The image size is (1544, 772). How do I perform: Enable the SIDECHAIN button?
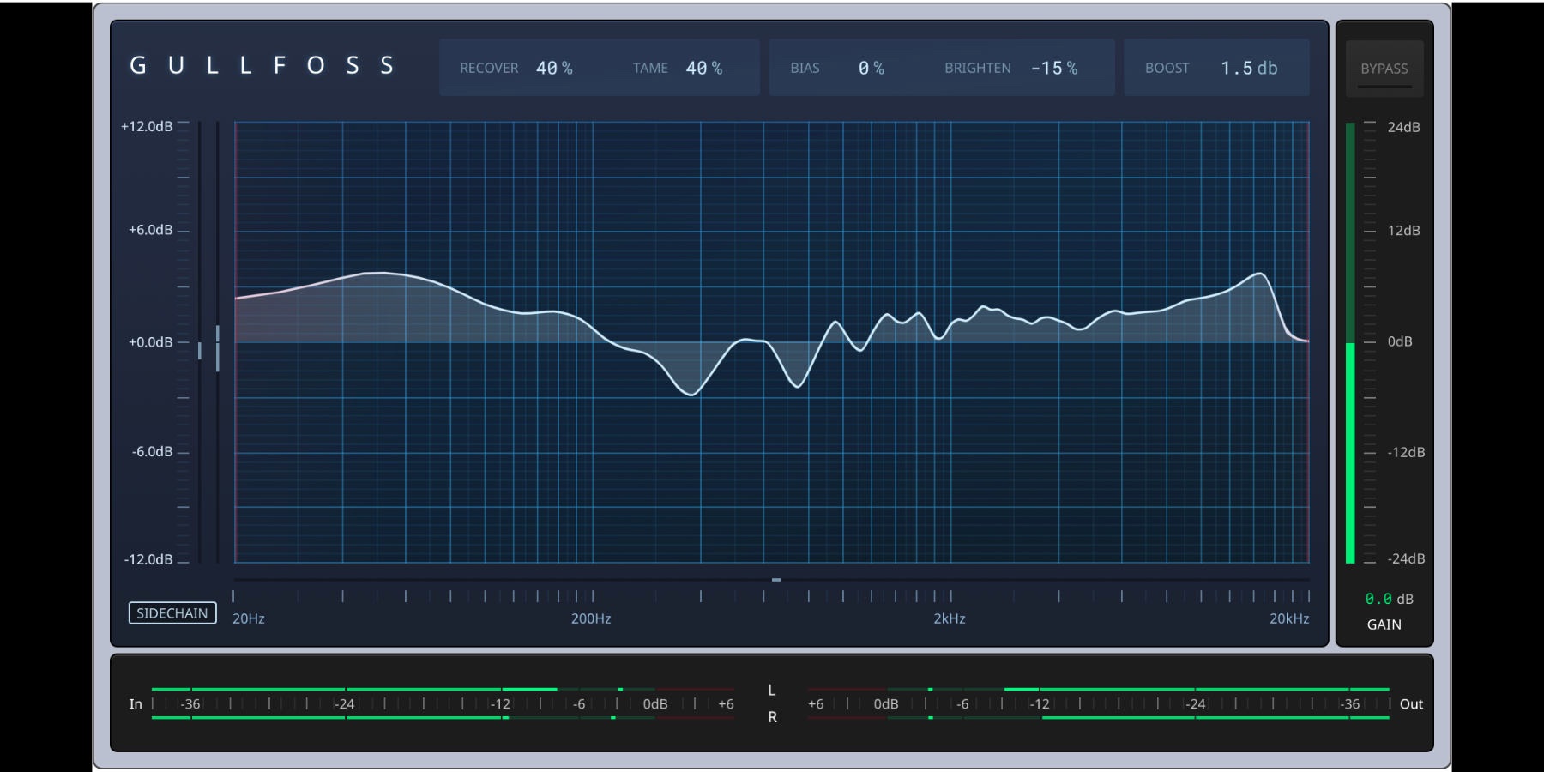coord(172,612)
